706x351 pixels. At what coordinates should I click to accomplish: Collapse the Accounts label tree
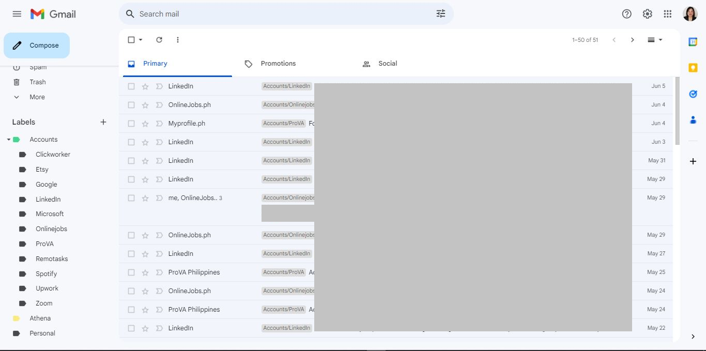point(9,140)
